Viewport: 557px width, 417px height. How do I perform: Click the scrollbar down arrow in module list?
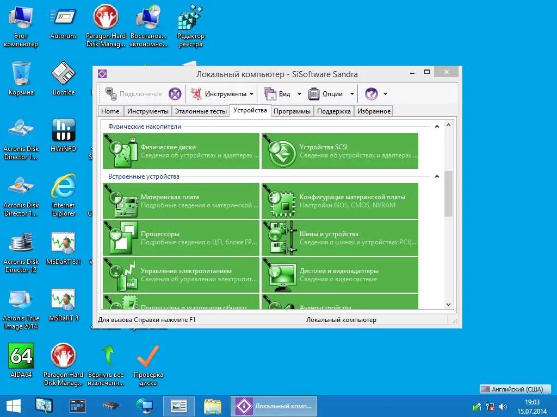tap(448, 305)
